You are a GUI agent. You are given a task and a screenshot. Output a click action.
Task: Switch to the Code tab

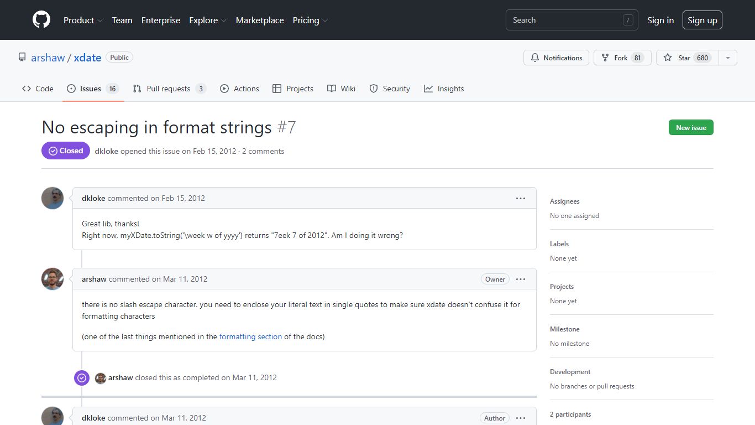point(38,89)
